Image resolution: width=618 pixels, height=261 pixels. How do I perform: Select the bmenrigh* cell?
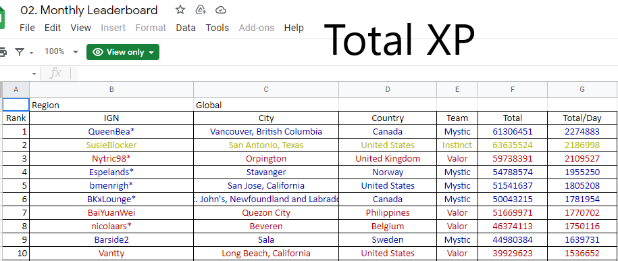[x=111, y=185]
